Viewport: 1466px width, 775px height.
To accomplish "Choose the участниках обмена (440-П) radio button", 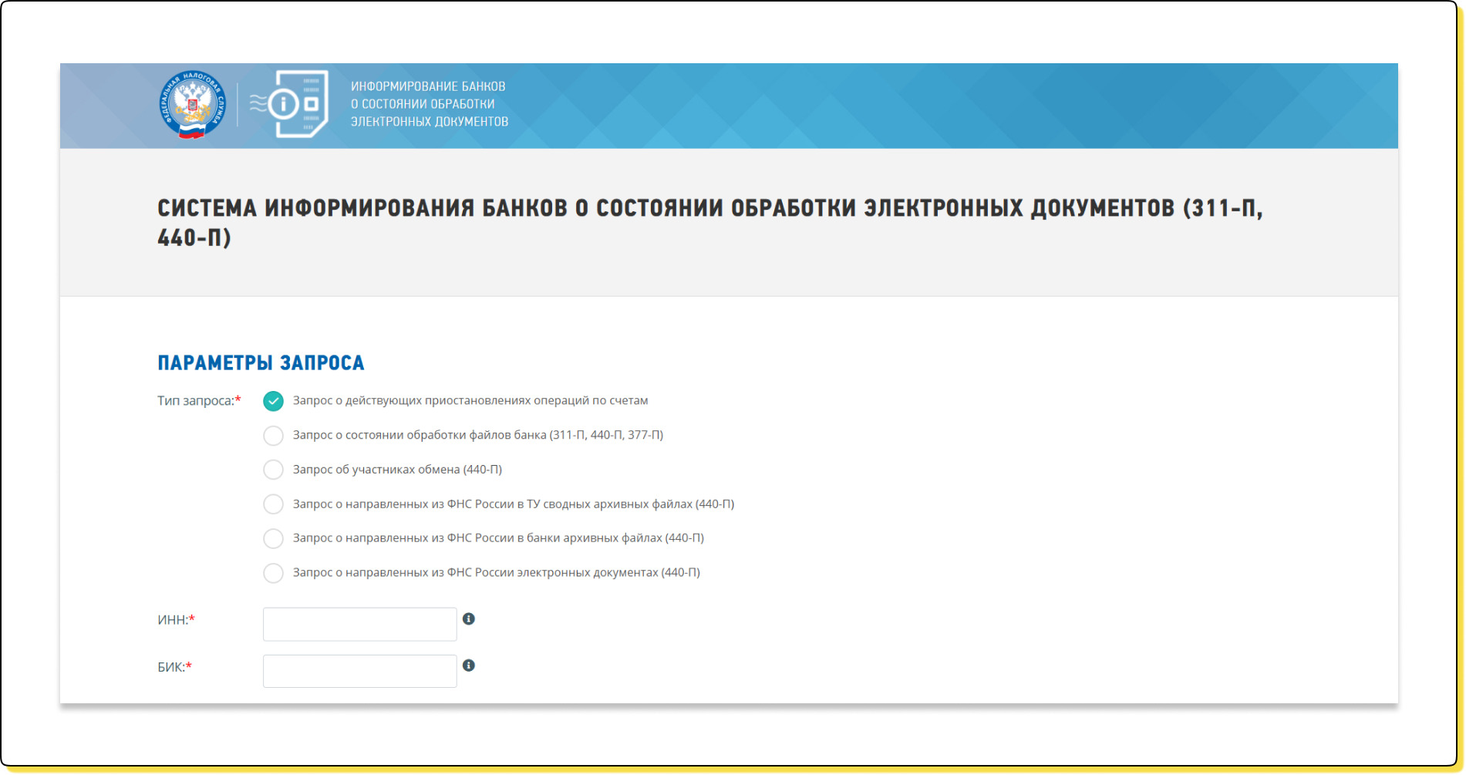I will [273, 470].
